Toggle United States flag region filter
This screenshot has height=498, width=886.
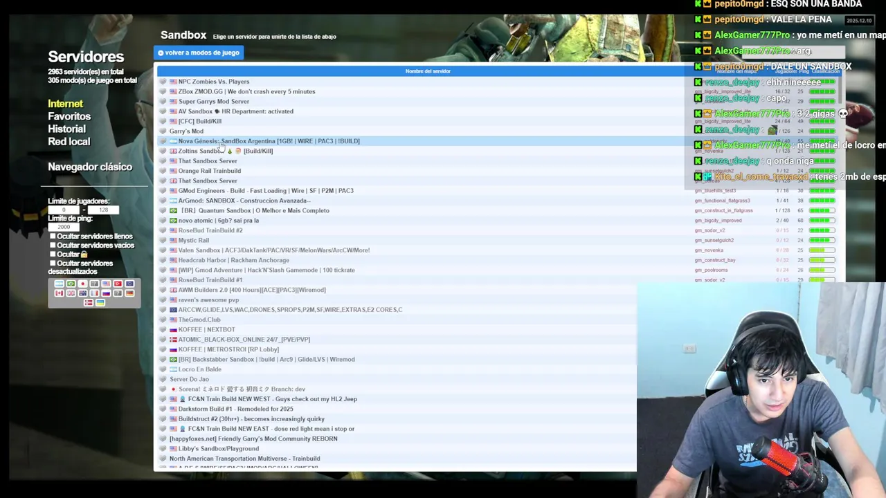(x=106, y=284)
